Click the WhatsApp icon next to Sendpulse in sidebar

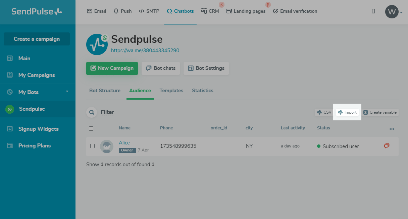(10, 109)
